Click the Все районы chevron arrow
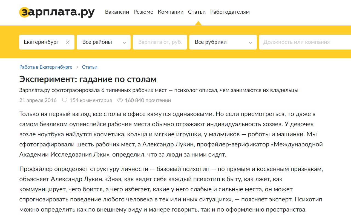 coord(125,43)
